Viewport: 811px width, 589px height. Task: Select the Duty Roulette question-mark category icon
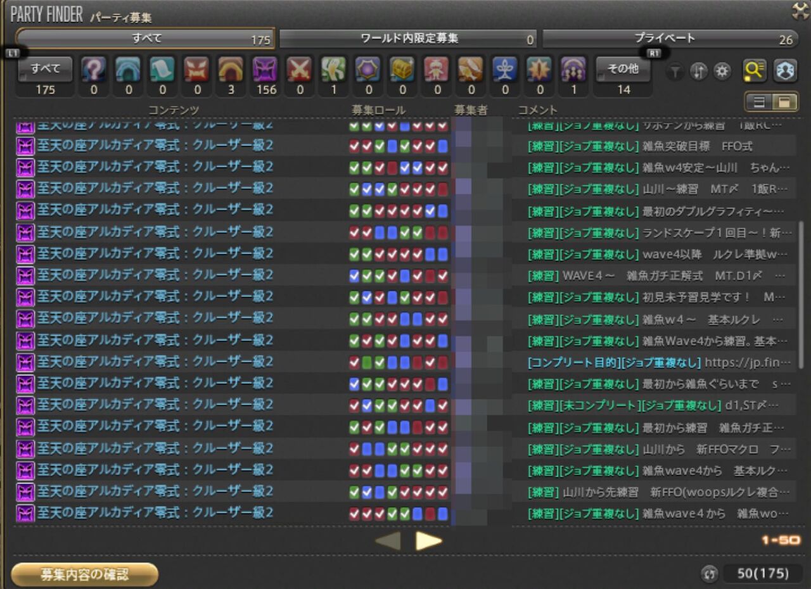coord(94,70)
